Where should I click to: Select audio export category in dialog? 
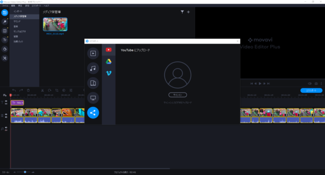tap(93, 68)
